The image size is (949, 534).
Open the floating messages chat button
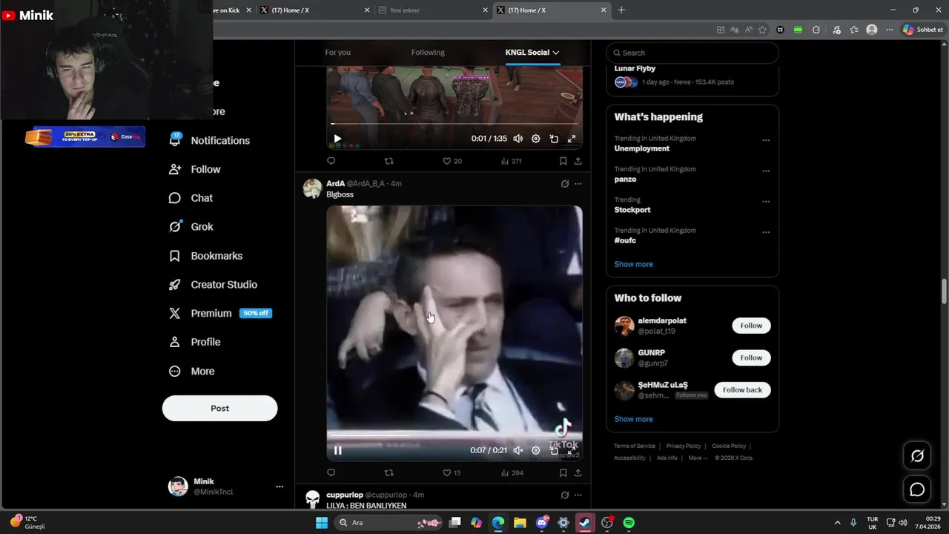917,489
